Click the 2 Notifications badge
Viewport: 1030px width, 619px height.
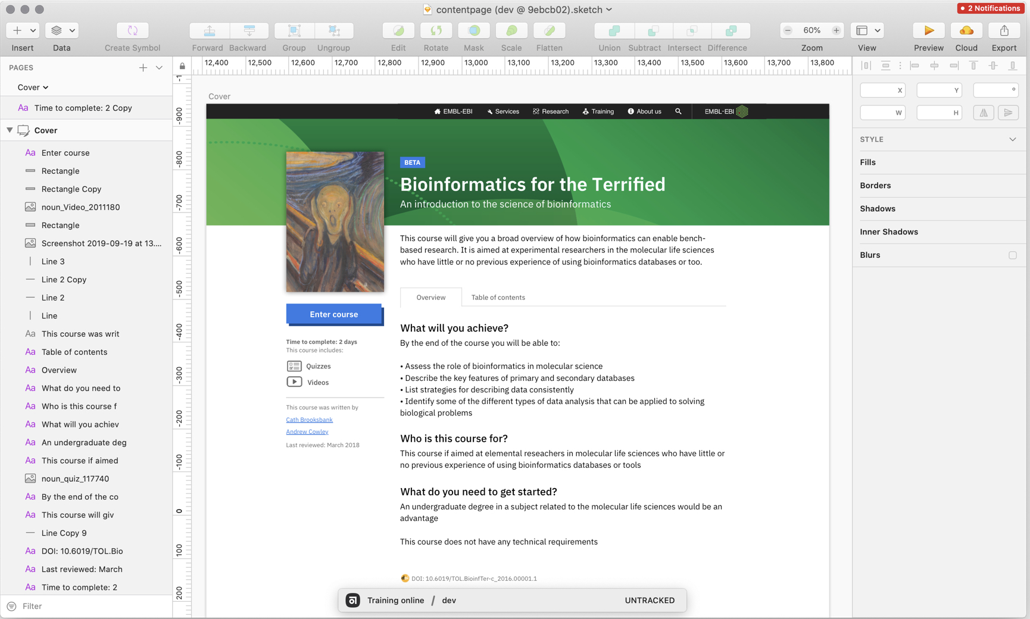pos(990,8)
